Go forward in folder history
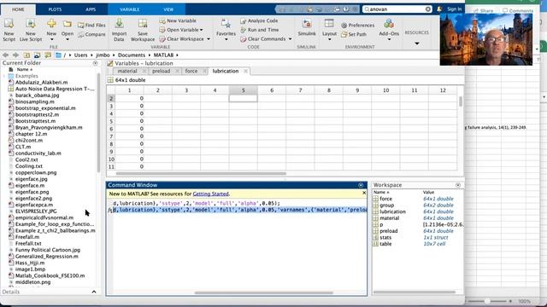 [x=15, y=55]
